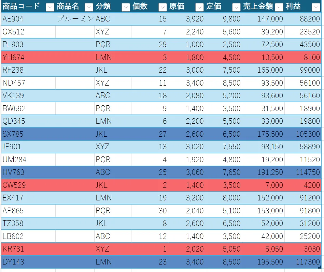This screenshot has height=272, width=324.
Task: Click the red YH674 product code cell
Action: (x=28, y=57)
